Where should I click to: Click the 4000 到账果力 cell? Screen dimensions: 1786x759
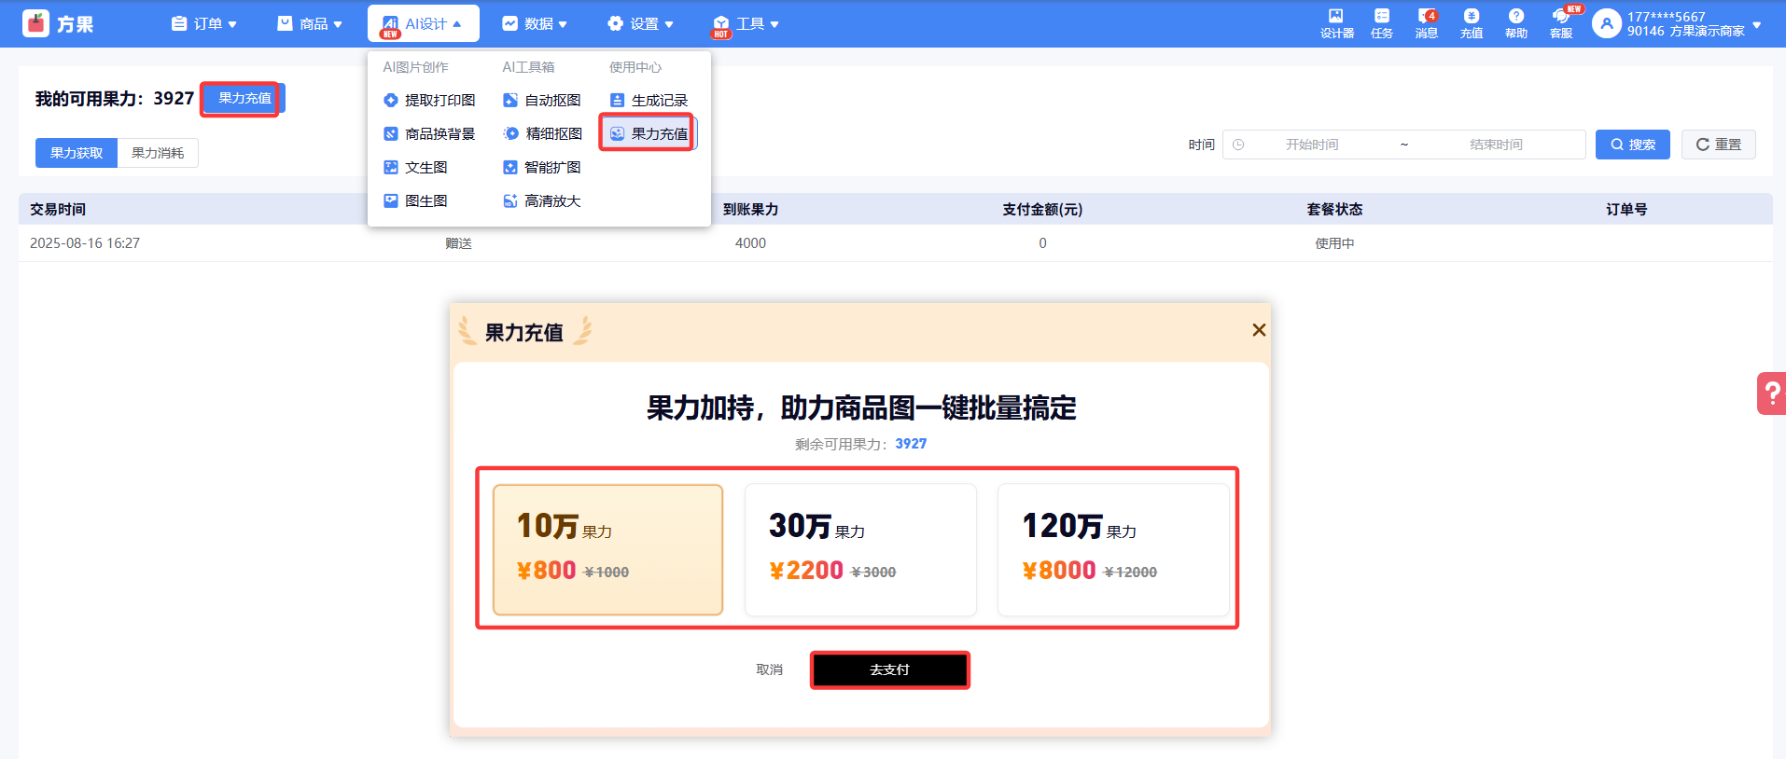[x=750, y=243]
